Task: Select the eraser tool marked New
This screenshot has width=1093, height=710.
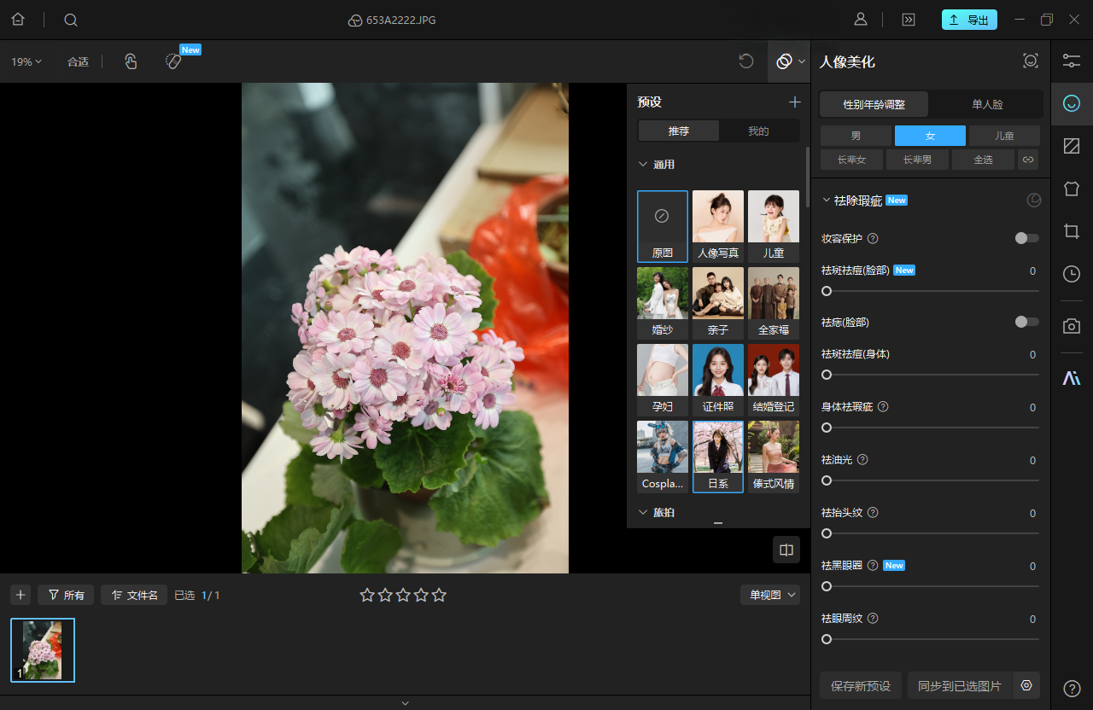Action: 173,61
